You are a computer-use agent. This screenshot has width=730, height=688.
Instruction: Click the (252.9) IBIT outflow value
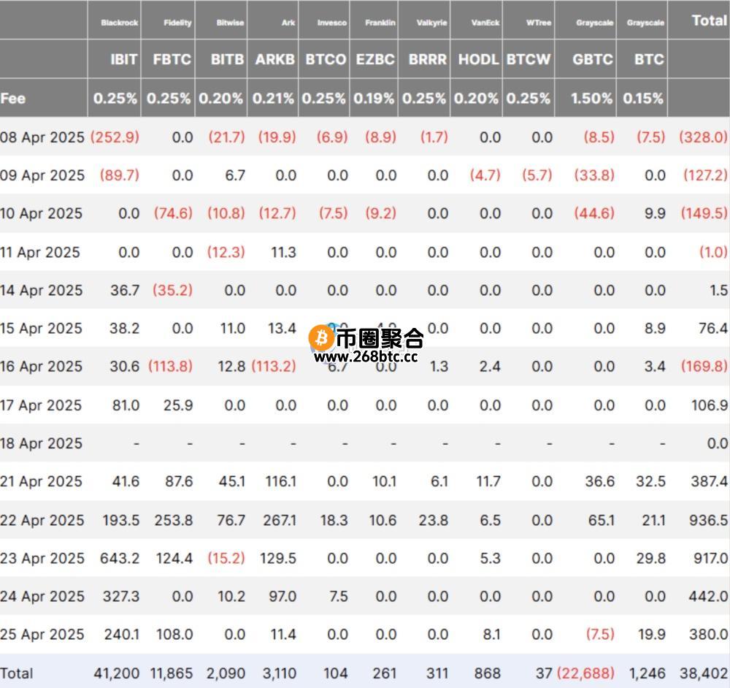(115, 137)
